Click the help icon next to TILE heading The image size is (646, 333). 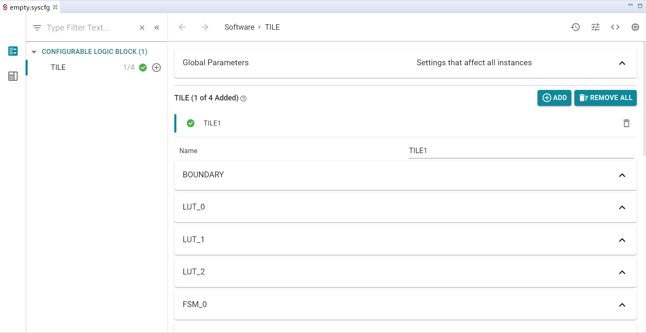[243, 99]
